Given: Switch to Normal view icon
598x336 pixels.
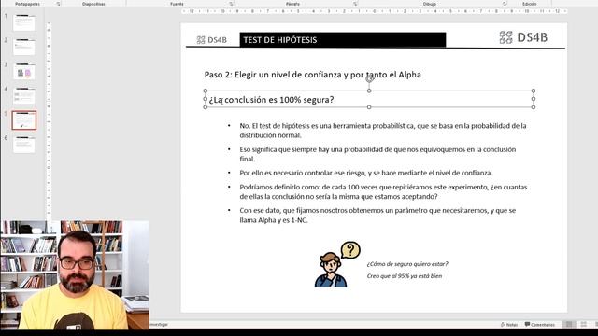Looking at the screenshot, I should [569, 325].
